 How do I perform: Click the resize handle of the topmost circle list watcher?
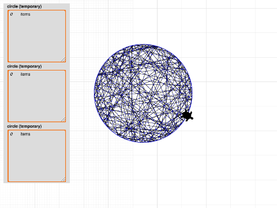(x=63, y=60)
